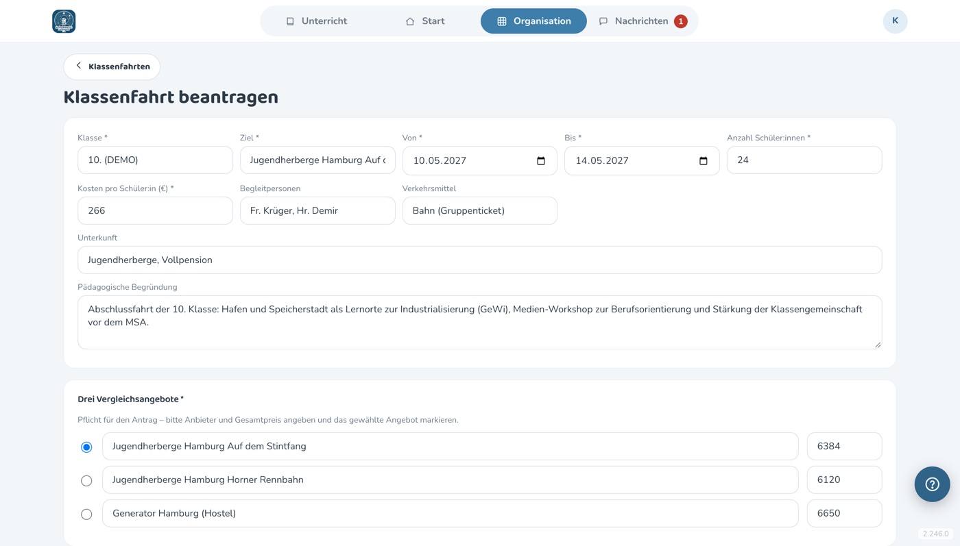Click the Ziel input field
Viewport: 960px width, 546px height.
[x=317, y=160]
